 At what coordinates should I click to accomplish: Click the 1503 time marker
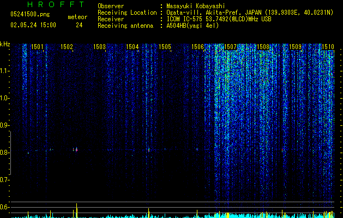(x=100, y=47)
